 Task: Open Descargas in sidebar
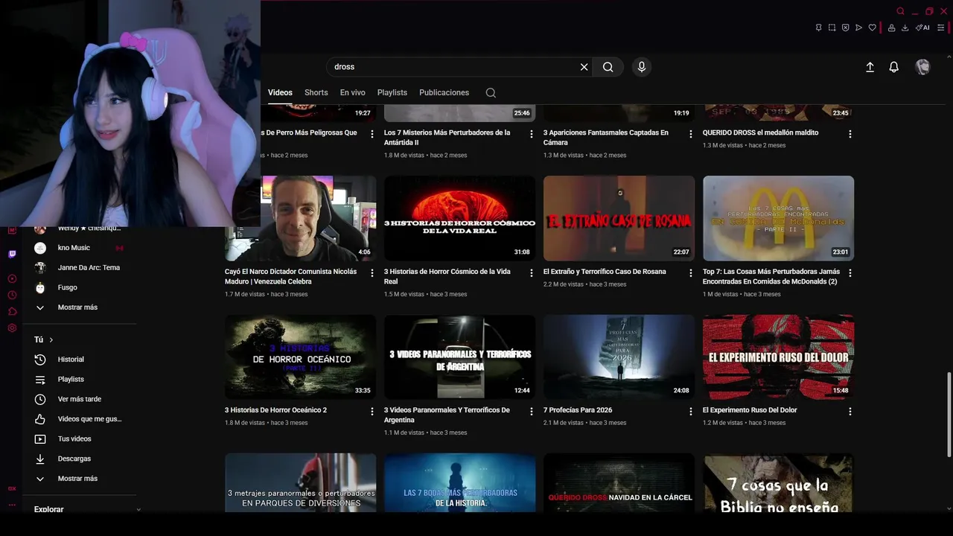[x=74, y=459]
